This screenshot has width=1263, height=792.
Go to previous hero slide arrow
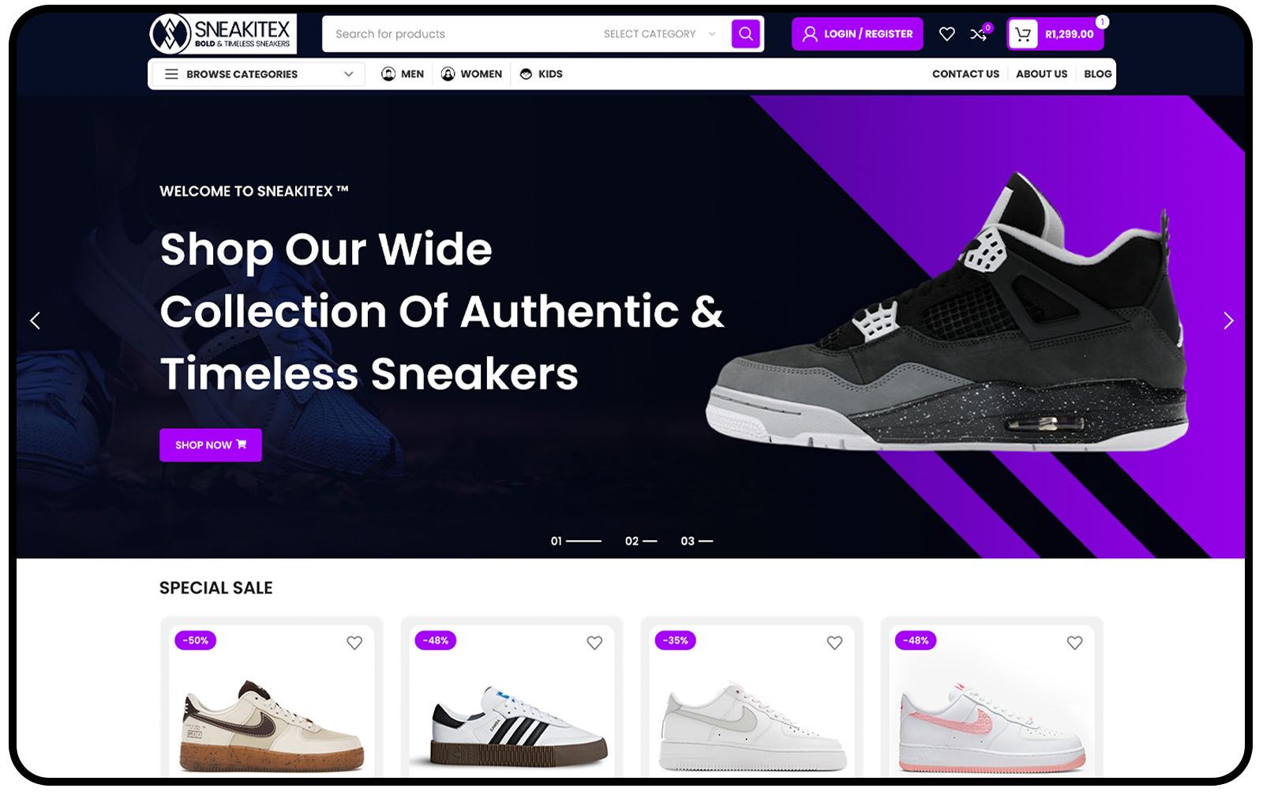[35, 321]
